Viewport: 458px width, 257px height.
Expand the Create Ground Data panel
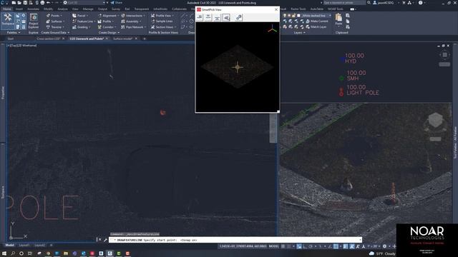point(55,33)
